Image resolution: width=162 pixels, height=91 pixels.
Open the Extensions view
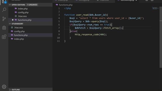4,37
